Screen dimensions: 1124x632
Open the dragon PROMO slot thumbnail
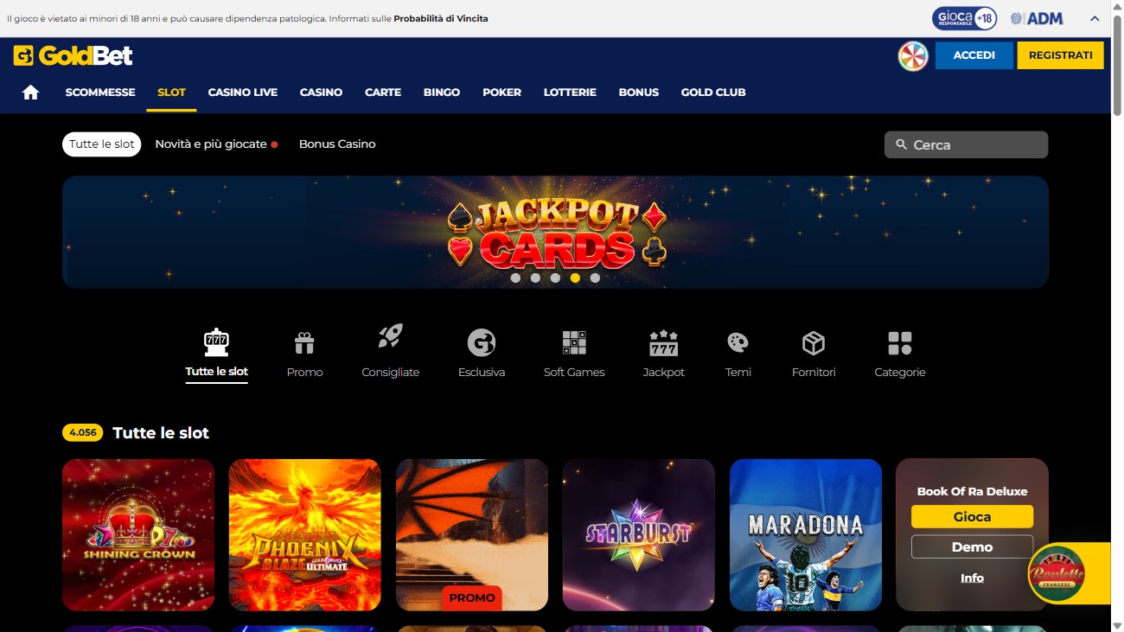(472, 535)
